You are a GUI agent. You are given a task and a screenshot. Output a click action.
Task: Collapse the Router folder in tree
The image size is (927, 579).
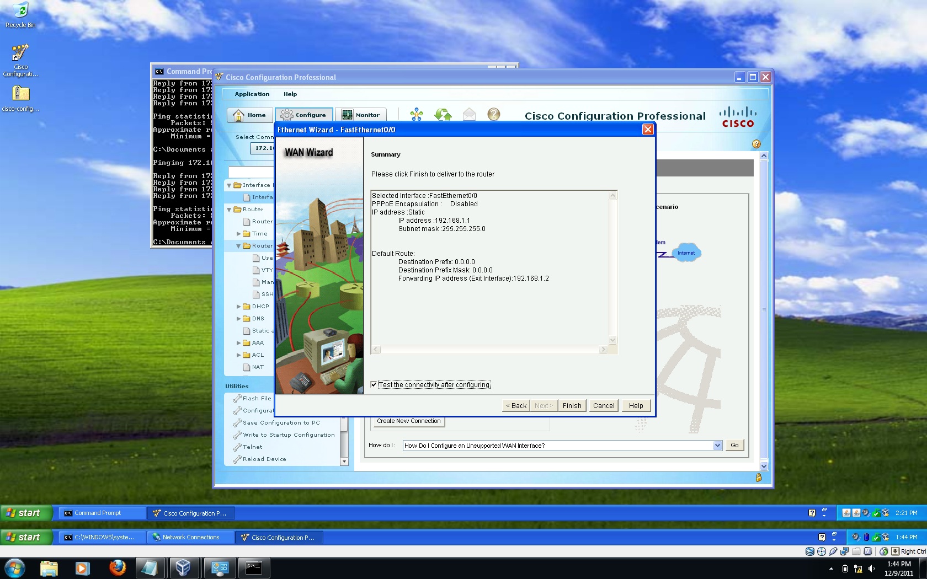click(x=229, y=210)
